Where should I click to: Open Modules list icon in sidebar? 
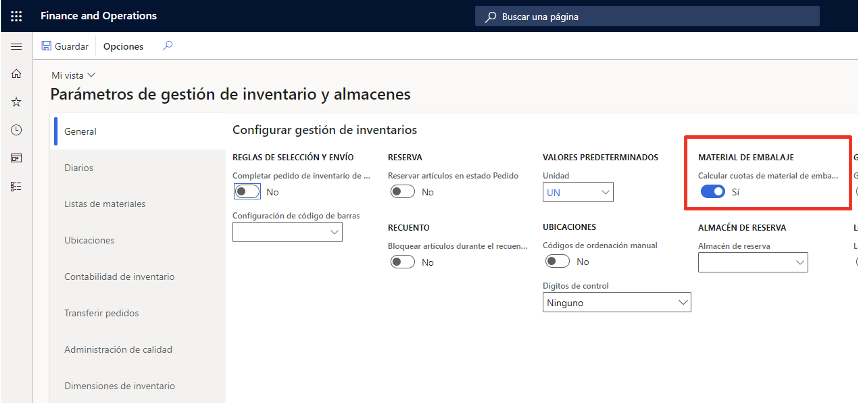tap(16, 186)
